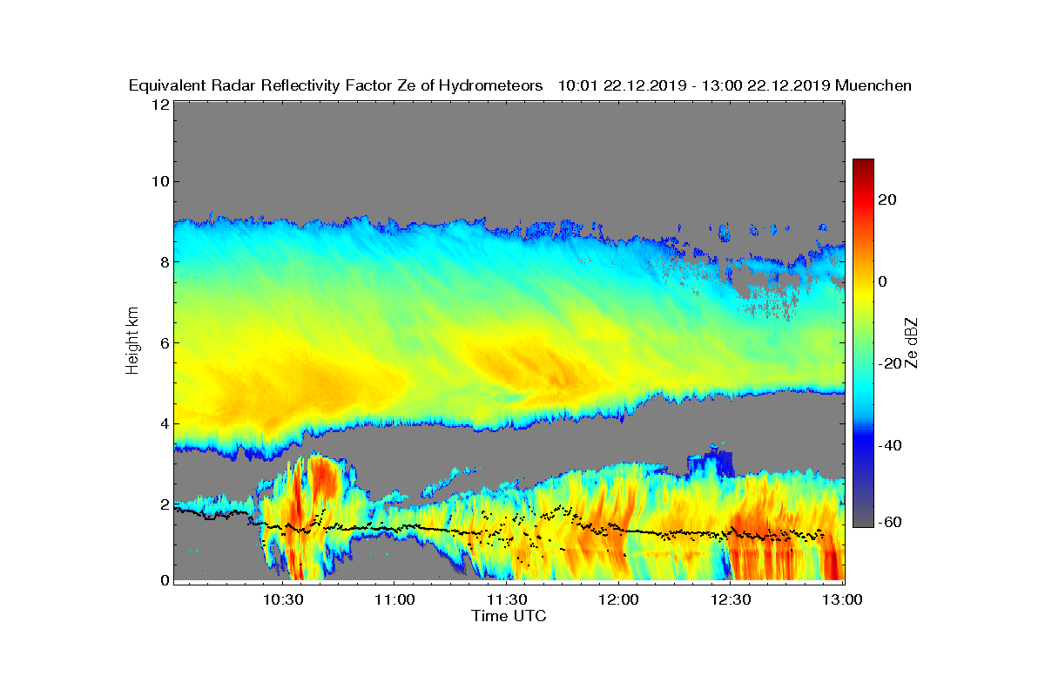Click the height tick label 4

(163, 423)
